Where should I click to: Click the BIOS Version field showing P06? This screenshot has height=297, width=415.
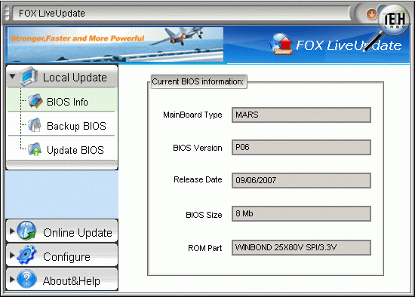click(x=301, y=147)
